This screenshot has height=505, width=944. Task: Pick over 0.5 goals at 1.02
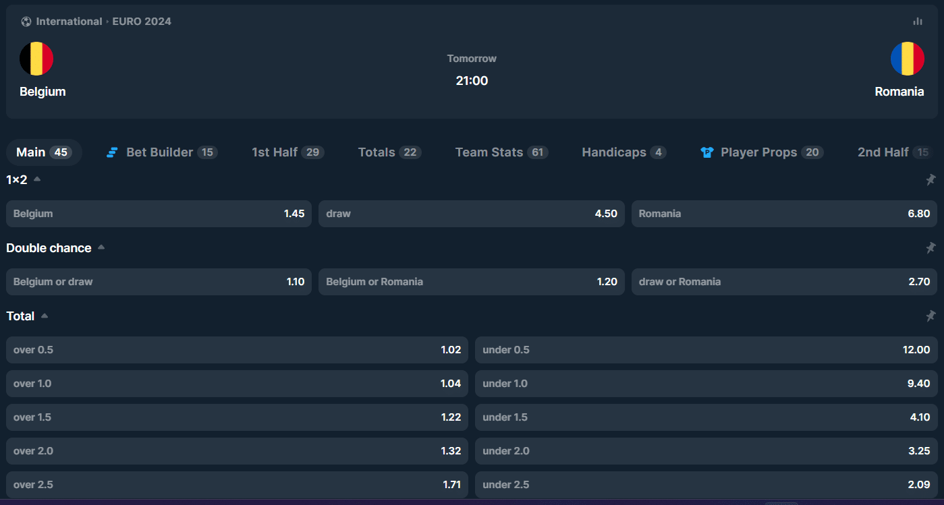pos(237,350)
